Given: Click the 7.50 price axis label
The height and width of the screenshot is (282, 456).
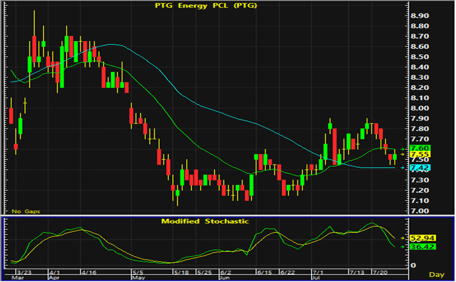Looking at the screenshot, I should click(x=419, y=160).
